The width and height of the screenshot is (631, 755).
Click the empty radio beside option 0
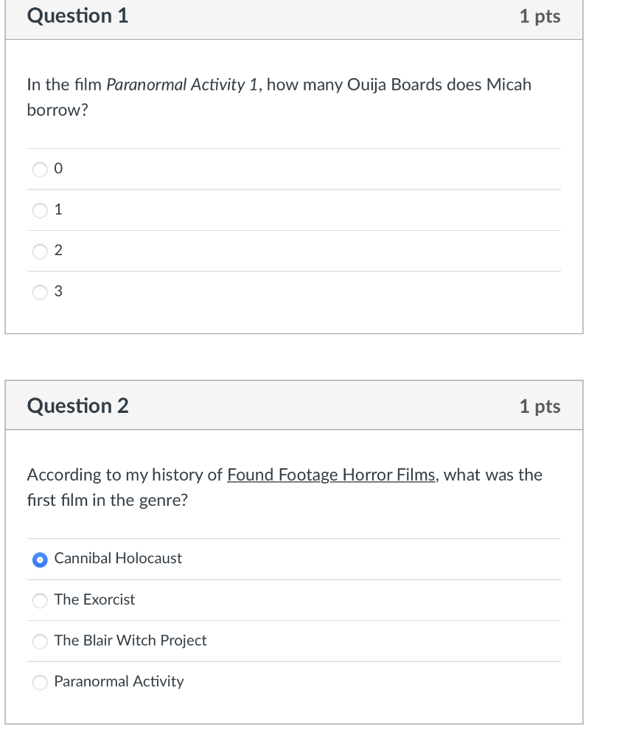click(x=40, y=169)
